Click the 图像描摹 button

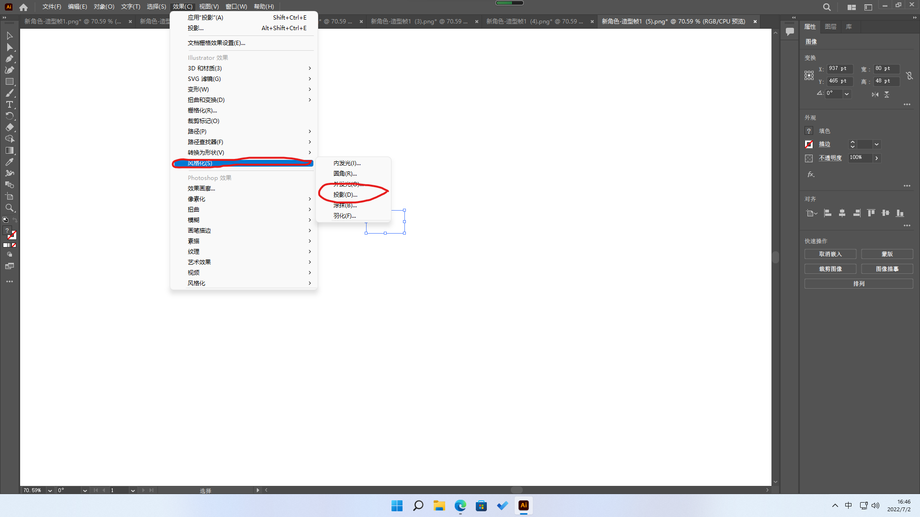click(x=887, y=269)
